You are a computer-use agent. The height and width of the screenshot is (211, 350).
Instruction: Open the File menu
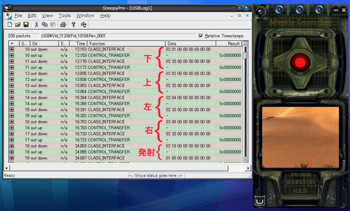coord(18,16)
